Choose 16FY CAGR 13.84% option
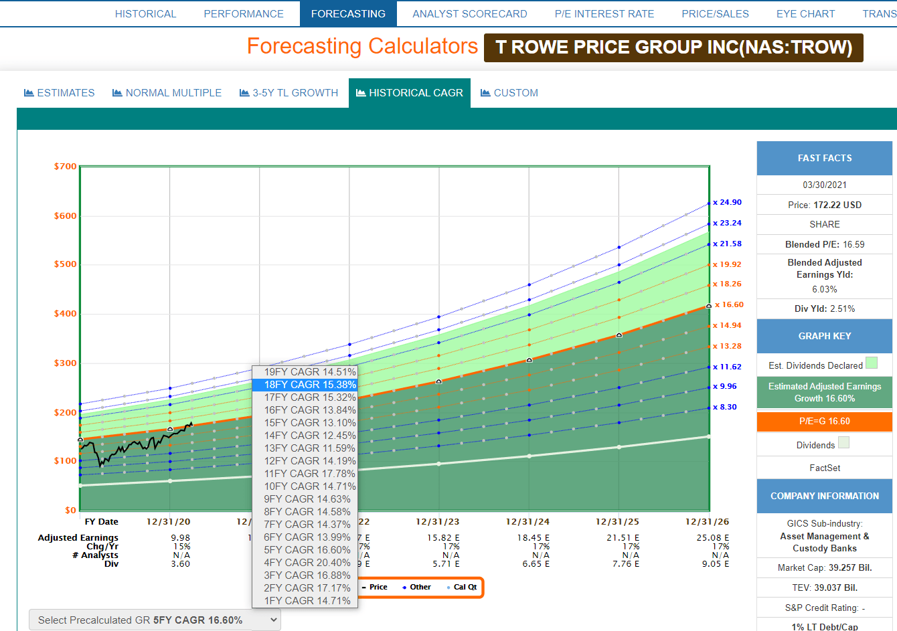The height and width of the screenshot is (631, 897). 305,410
